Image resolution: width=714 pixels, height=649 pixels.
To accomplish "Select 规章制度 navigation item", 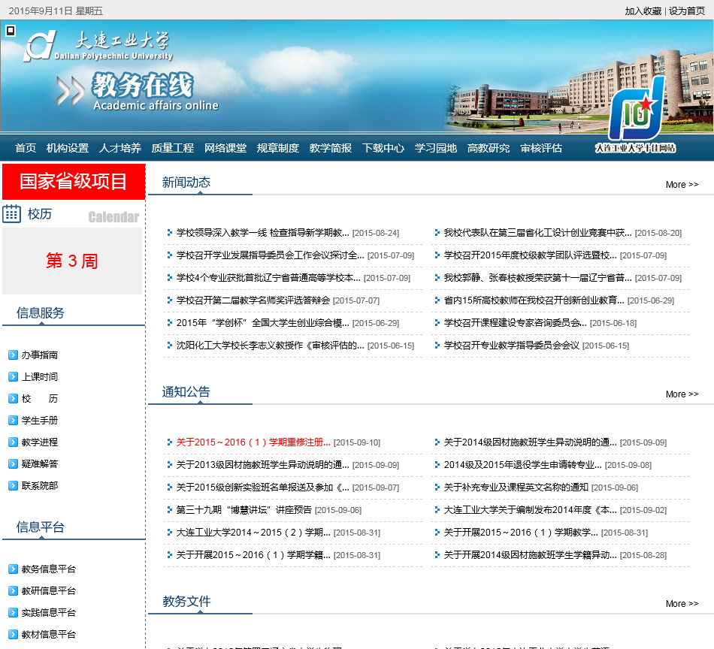I will click(278, 148).
